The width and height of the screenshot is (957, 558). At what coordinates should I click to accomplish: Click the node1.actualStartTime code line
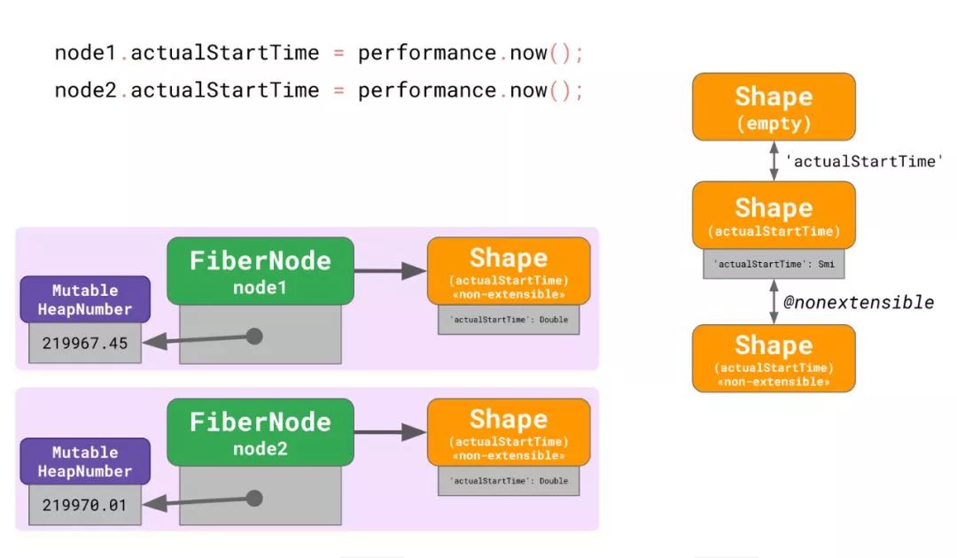(319, 53)
